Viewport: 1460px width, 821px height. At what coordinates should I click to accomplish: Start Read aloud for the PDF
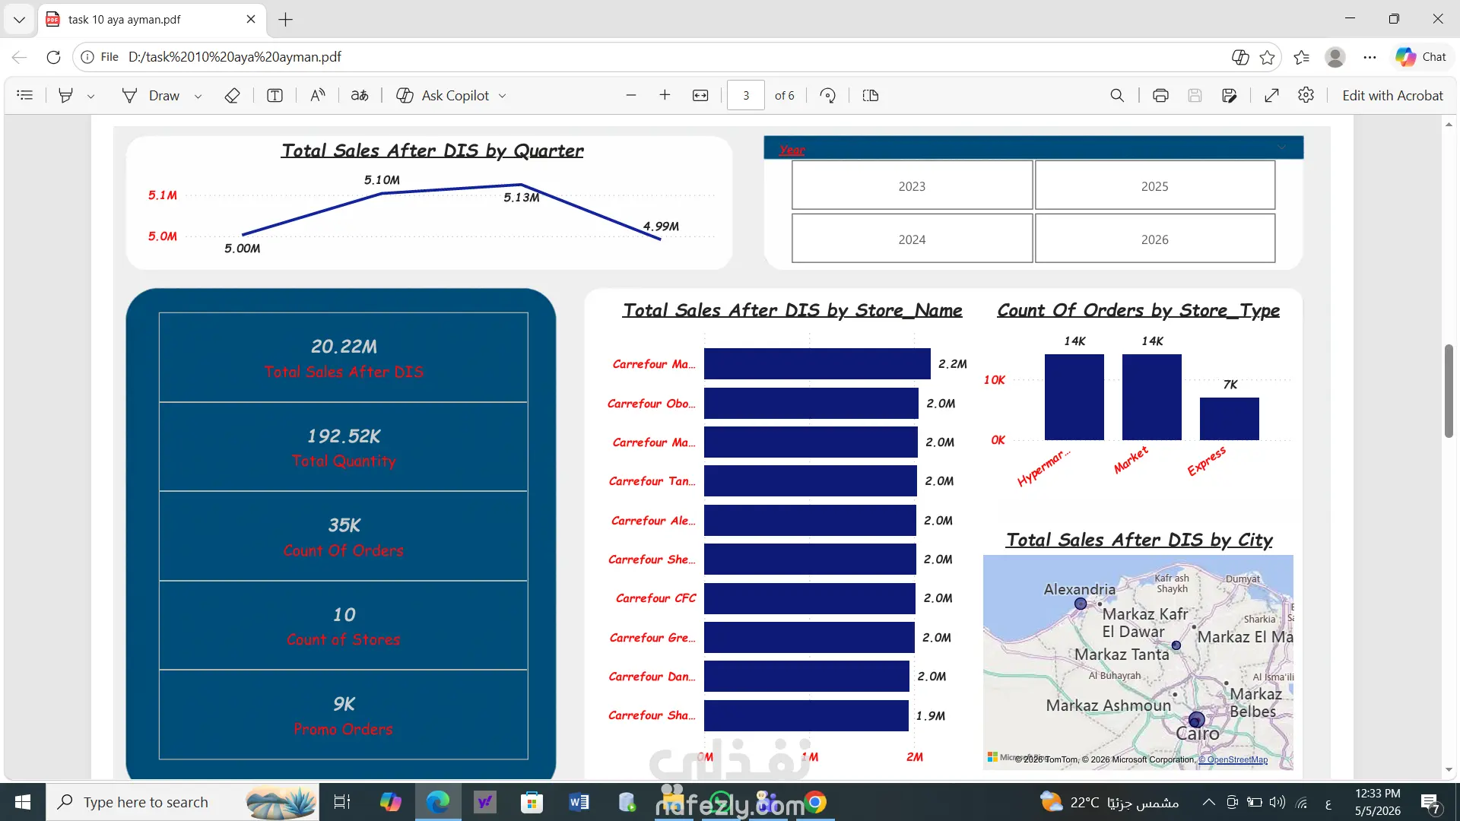(x=318, y=95)
